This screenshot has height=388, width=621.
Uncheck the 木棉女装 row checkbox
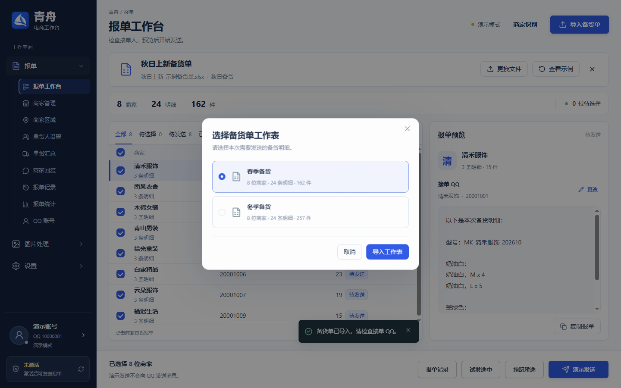pos(121,212)
